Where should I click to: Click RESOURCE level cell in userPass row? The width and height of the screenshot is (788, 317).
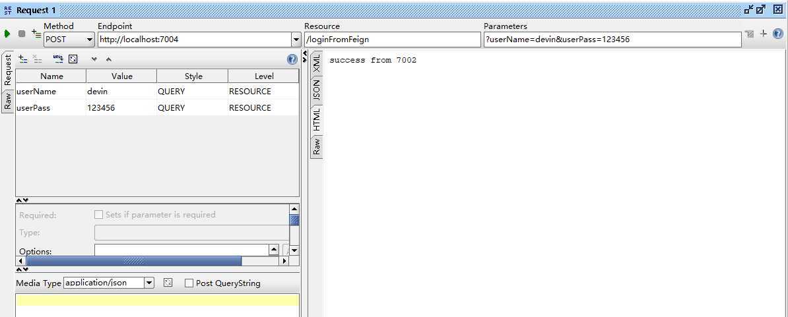(x=263, y=108)
